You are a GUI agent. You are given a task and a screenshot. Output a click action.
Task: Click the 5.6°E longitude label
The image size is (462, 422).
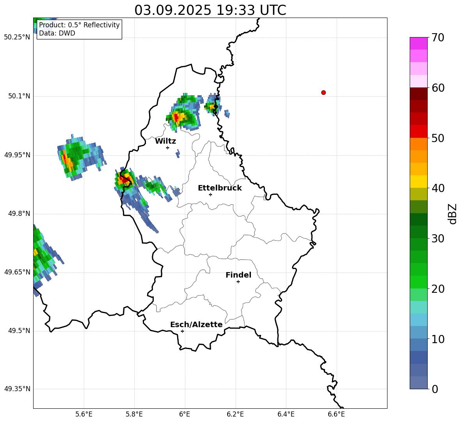84,414
